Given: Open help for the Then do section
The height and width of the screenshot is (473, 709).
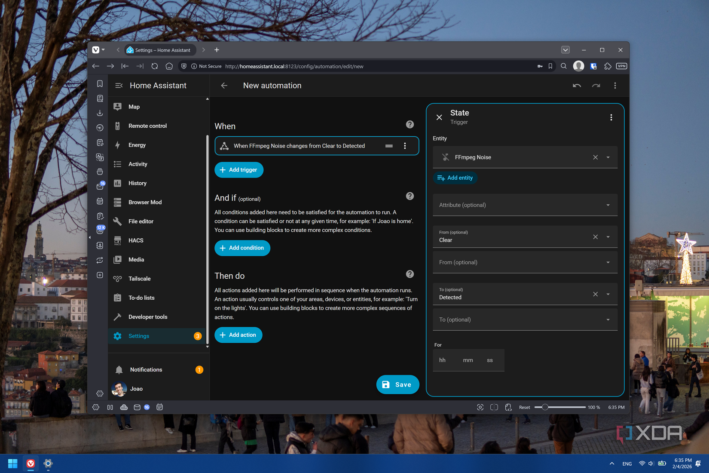Looking at the screenshot, I should click(x=410, y=274).
